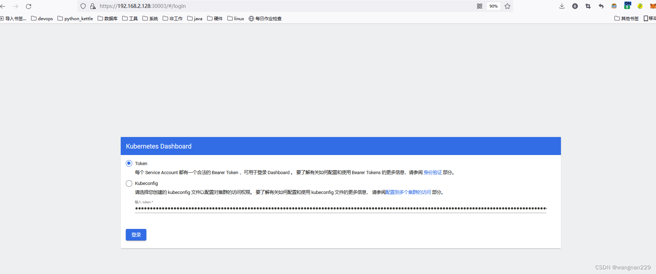The image size is (656, 274).
Task: Click the padlock site security icon
Action: pyautogui.click(x=93, y=6)
